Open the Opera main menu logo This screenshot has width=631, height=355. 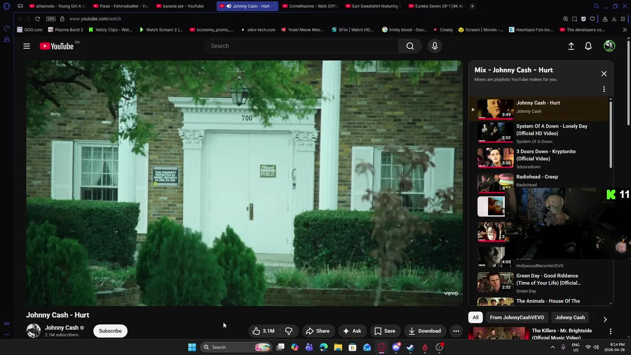[x=6, y=6]
